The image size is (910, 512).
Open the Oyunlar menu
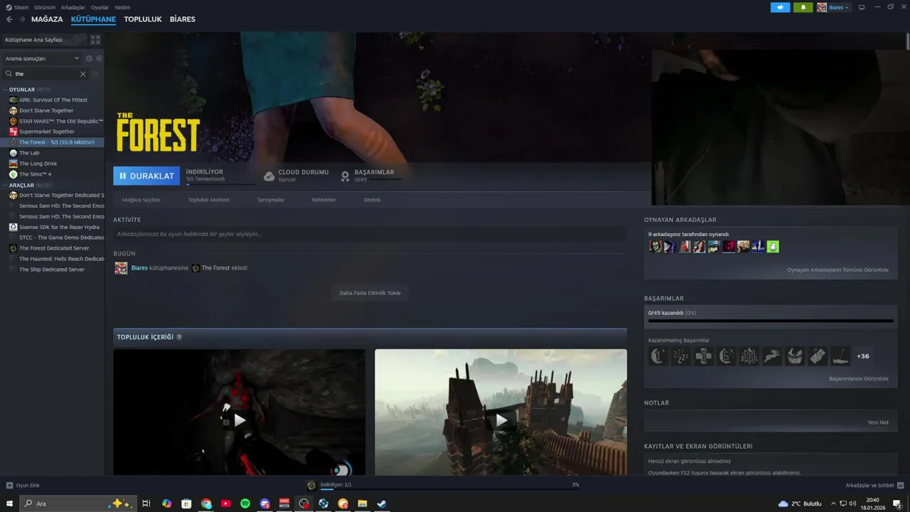point(100,7)
